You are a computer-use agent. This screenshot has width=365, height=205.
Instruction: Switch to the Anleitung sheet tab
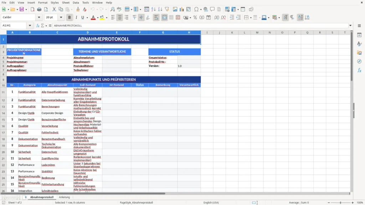coord(64,197)
